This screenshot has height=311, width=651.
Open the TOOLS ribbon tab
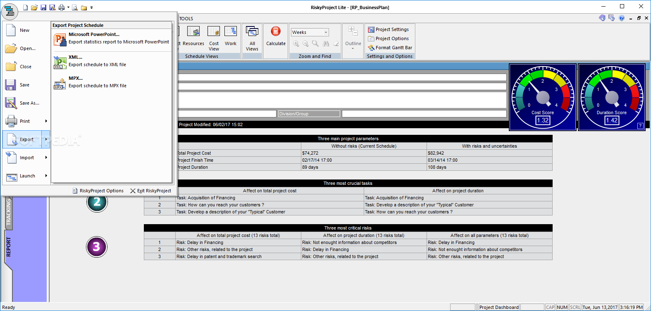[x=186, y=19]
